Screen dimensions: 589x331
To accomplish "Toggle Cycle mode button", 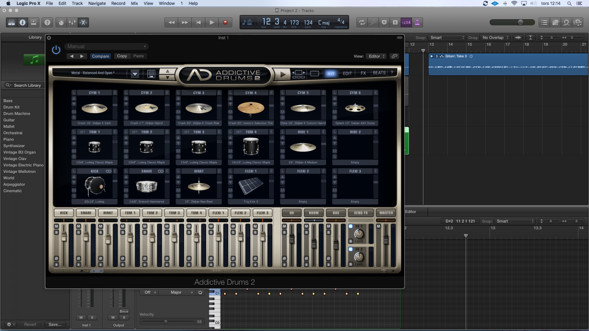I will tap(362, 22).
